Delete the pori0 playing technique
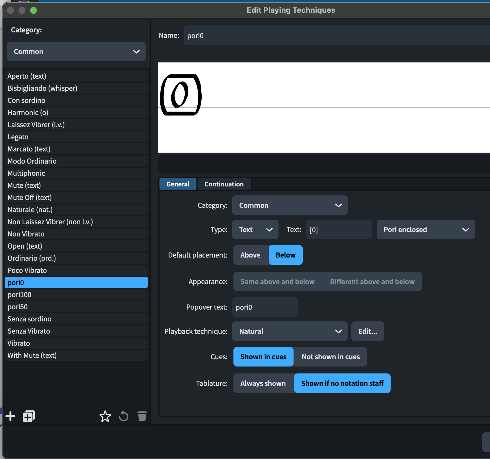 pos(142,416)
